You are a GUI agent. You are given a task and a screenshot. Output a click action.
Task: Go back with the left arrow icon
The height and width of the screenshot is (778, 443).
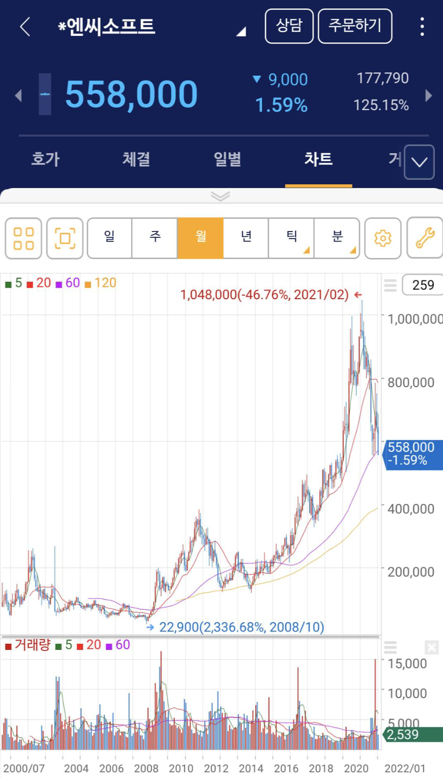coord(26,26)
